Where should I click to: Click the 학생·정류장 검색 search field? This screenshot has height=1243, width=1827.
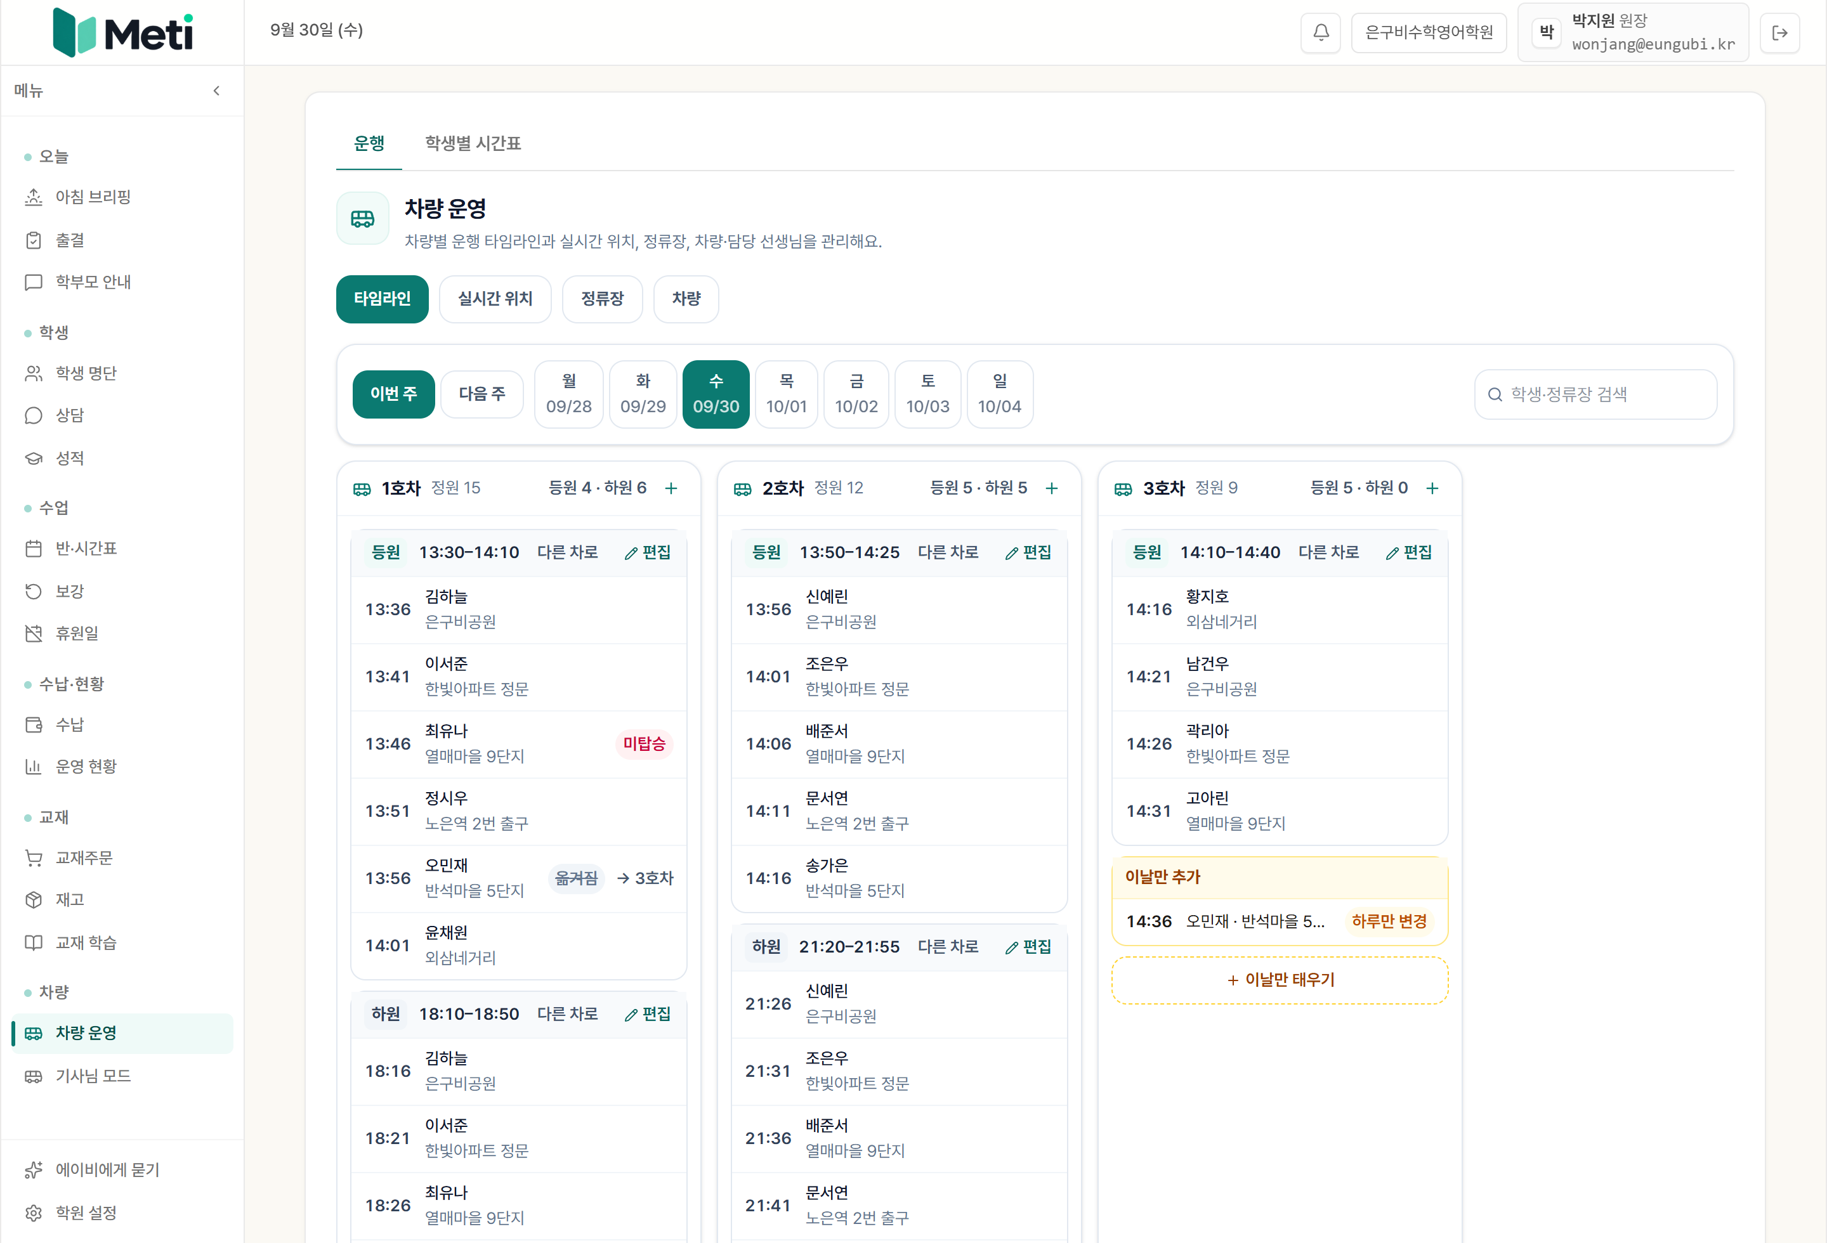click(1595, 394)
